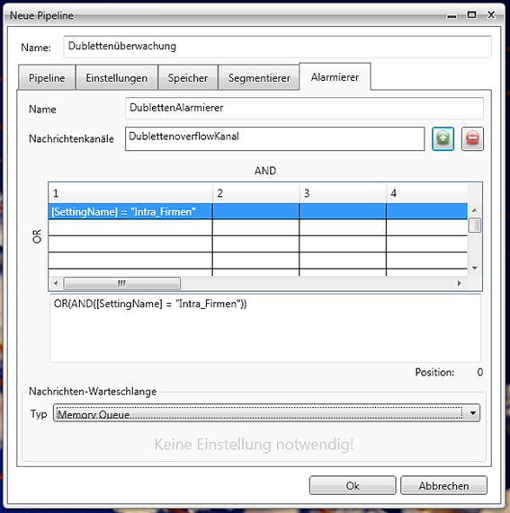510x513 pixels.
Task: Click grid vertical scroll down arrow
Action: [474, 268]
